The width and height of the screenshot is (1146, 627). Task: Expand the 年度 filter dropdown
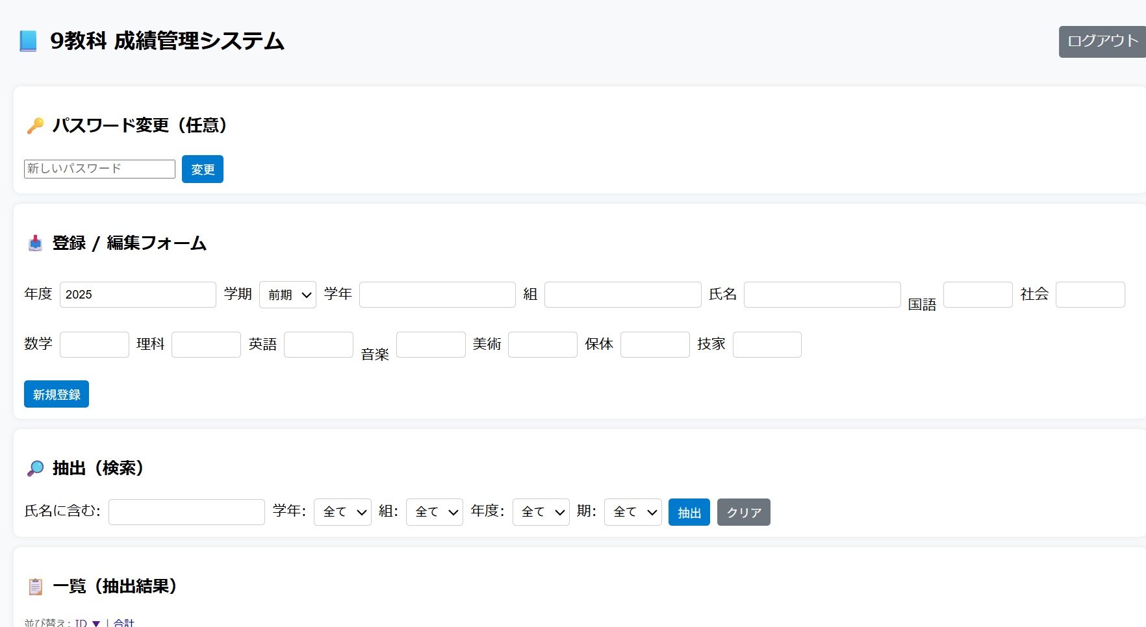[x=541, y=512]
